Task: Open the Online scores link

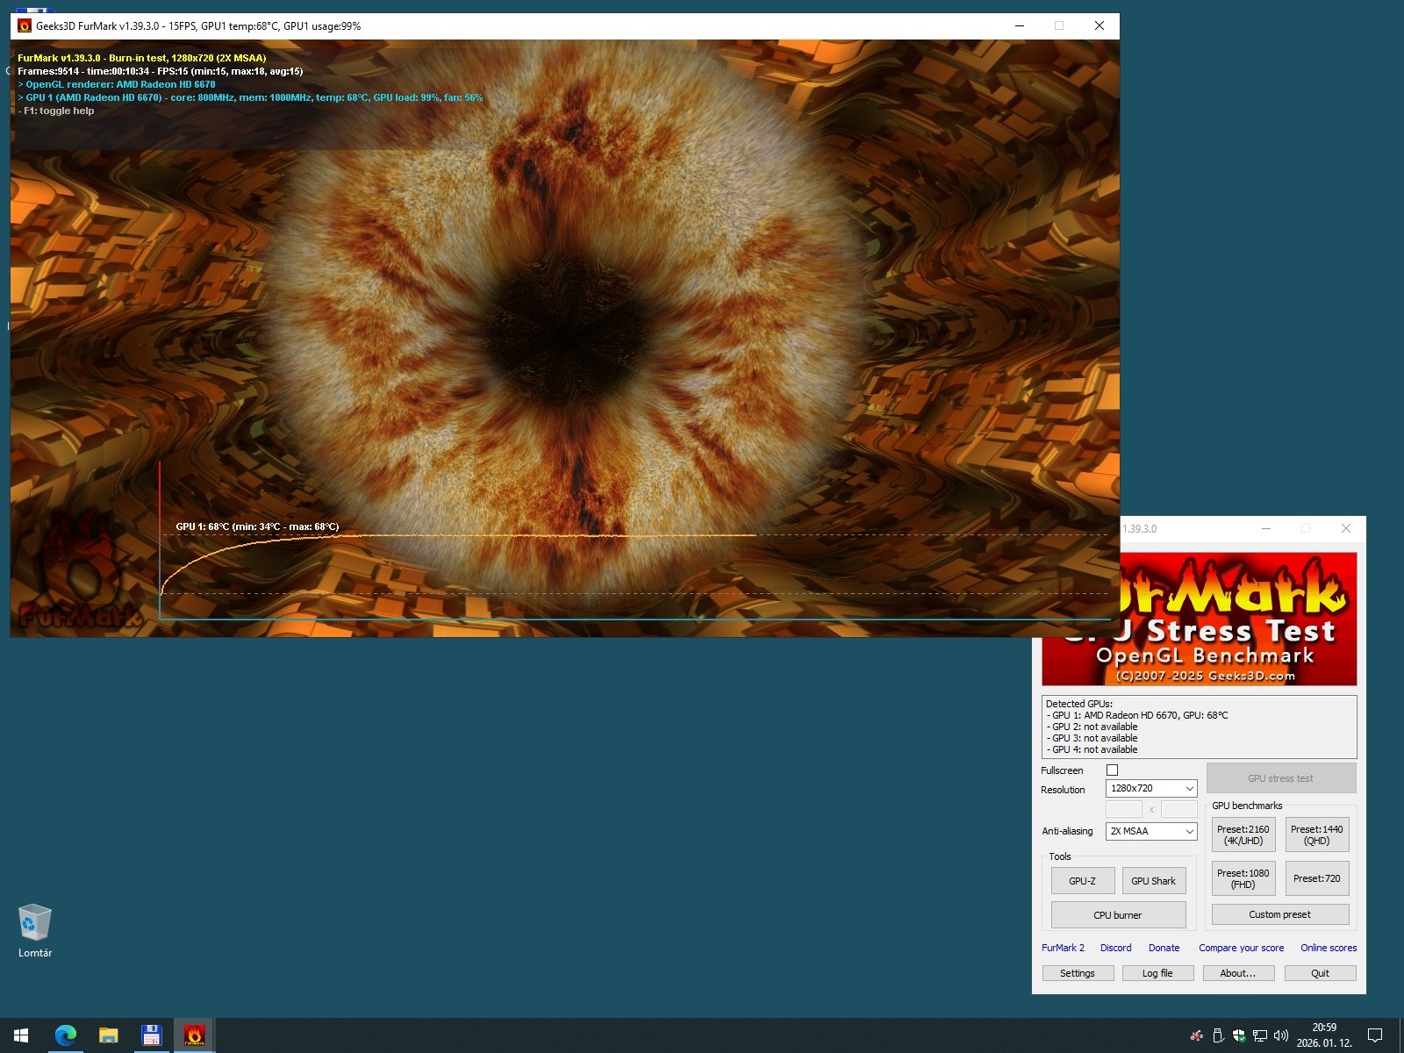Action: [1329, 948]
